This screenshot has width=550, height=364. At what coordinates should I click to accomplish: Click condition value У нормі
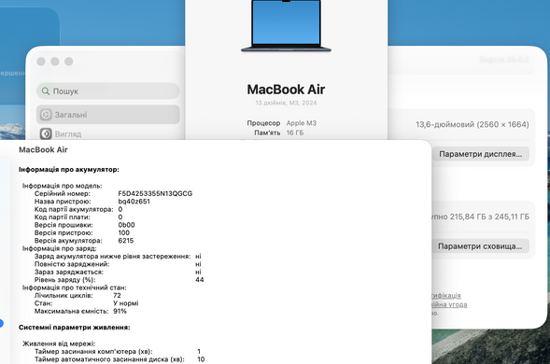[126, 303]
